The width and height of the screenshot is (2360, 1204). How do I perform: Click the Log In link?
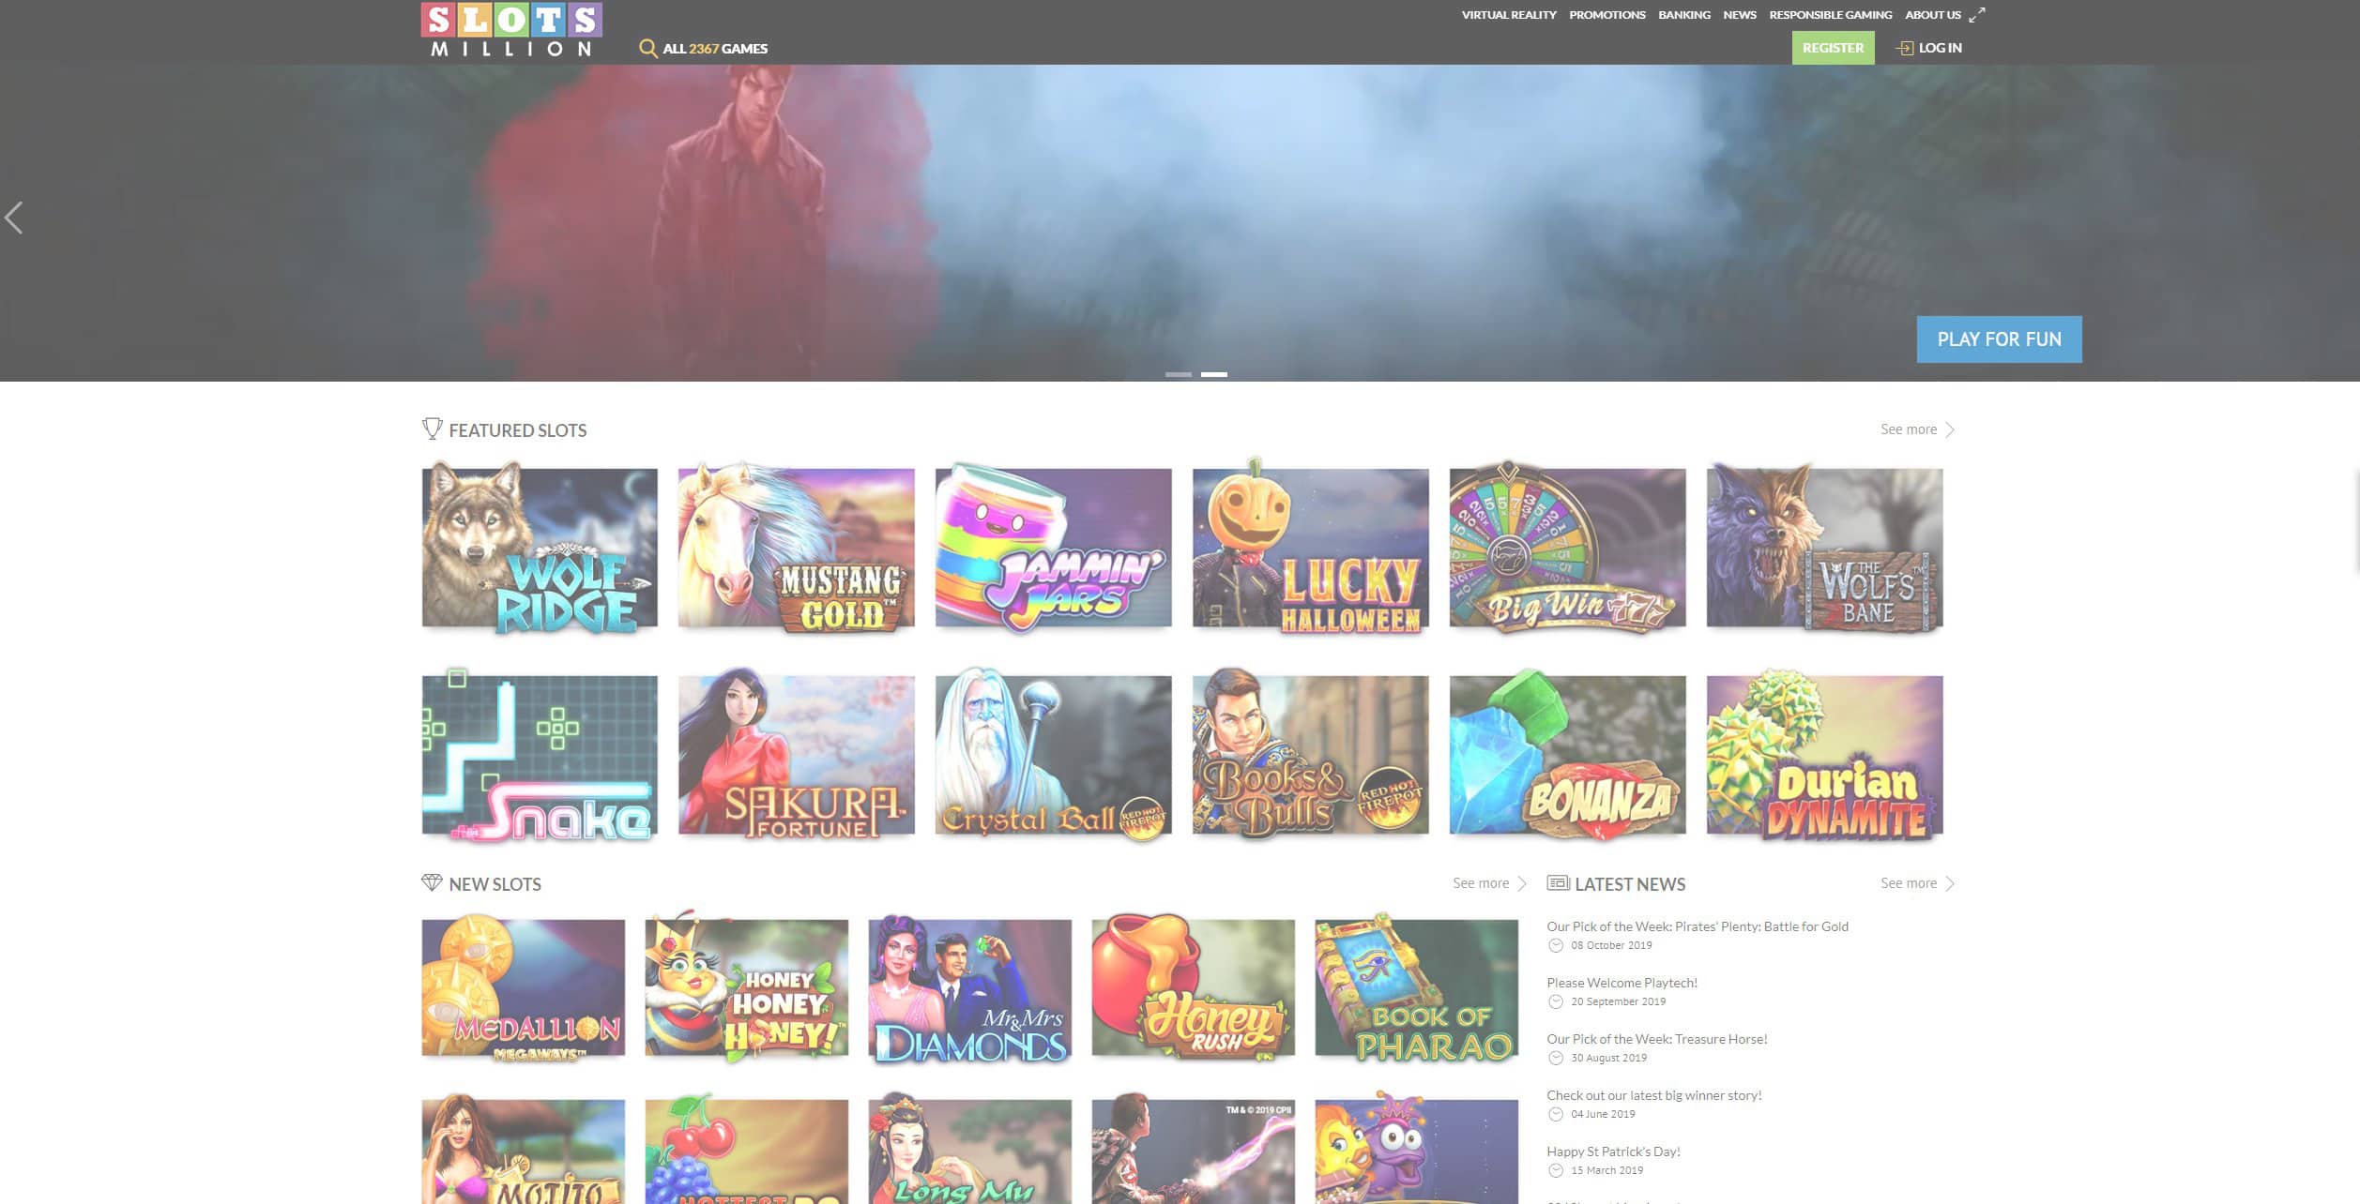coord(1940,48)
